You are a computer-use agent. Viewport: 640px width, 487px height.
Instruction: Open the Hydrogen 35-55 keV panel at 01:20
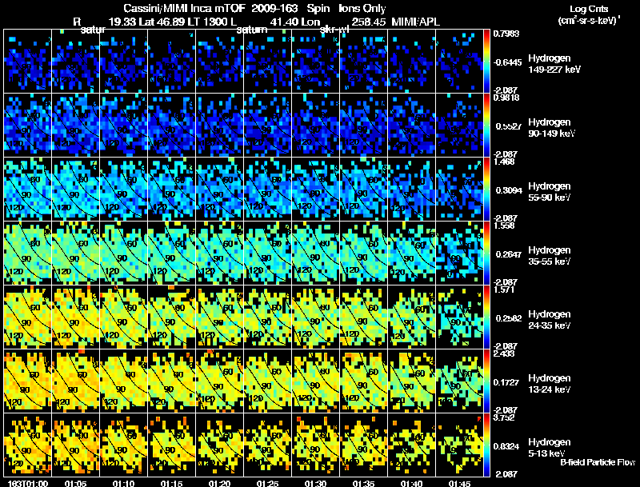pos(219,253)
